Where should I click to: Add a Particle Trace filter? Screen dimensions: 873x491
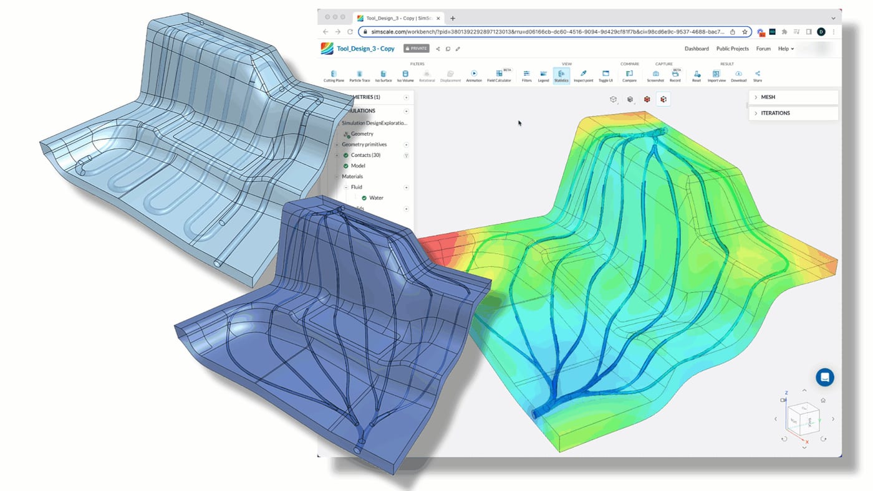tap(360, 76)
